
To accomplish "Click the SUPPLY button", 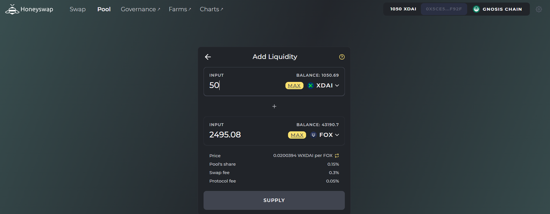I will (274, 200).
